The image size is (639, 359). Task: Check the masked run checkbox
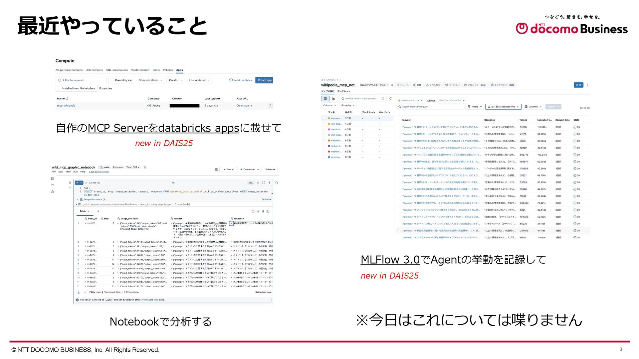pos(324,152)
